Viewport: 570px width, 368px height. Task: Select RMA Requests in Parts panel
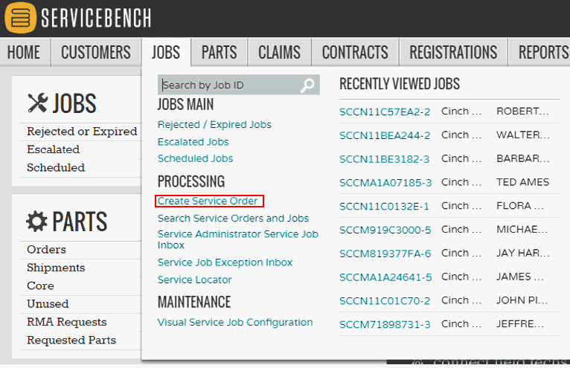click(x=66, y=322)
